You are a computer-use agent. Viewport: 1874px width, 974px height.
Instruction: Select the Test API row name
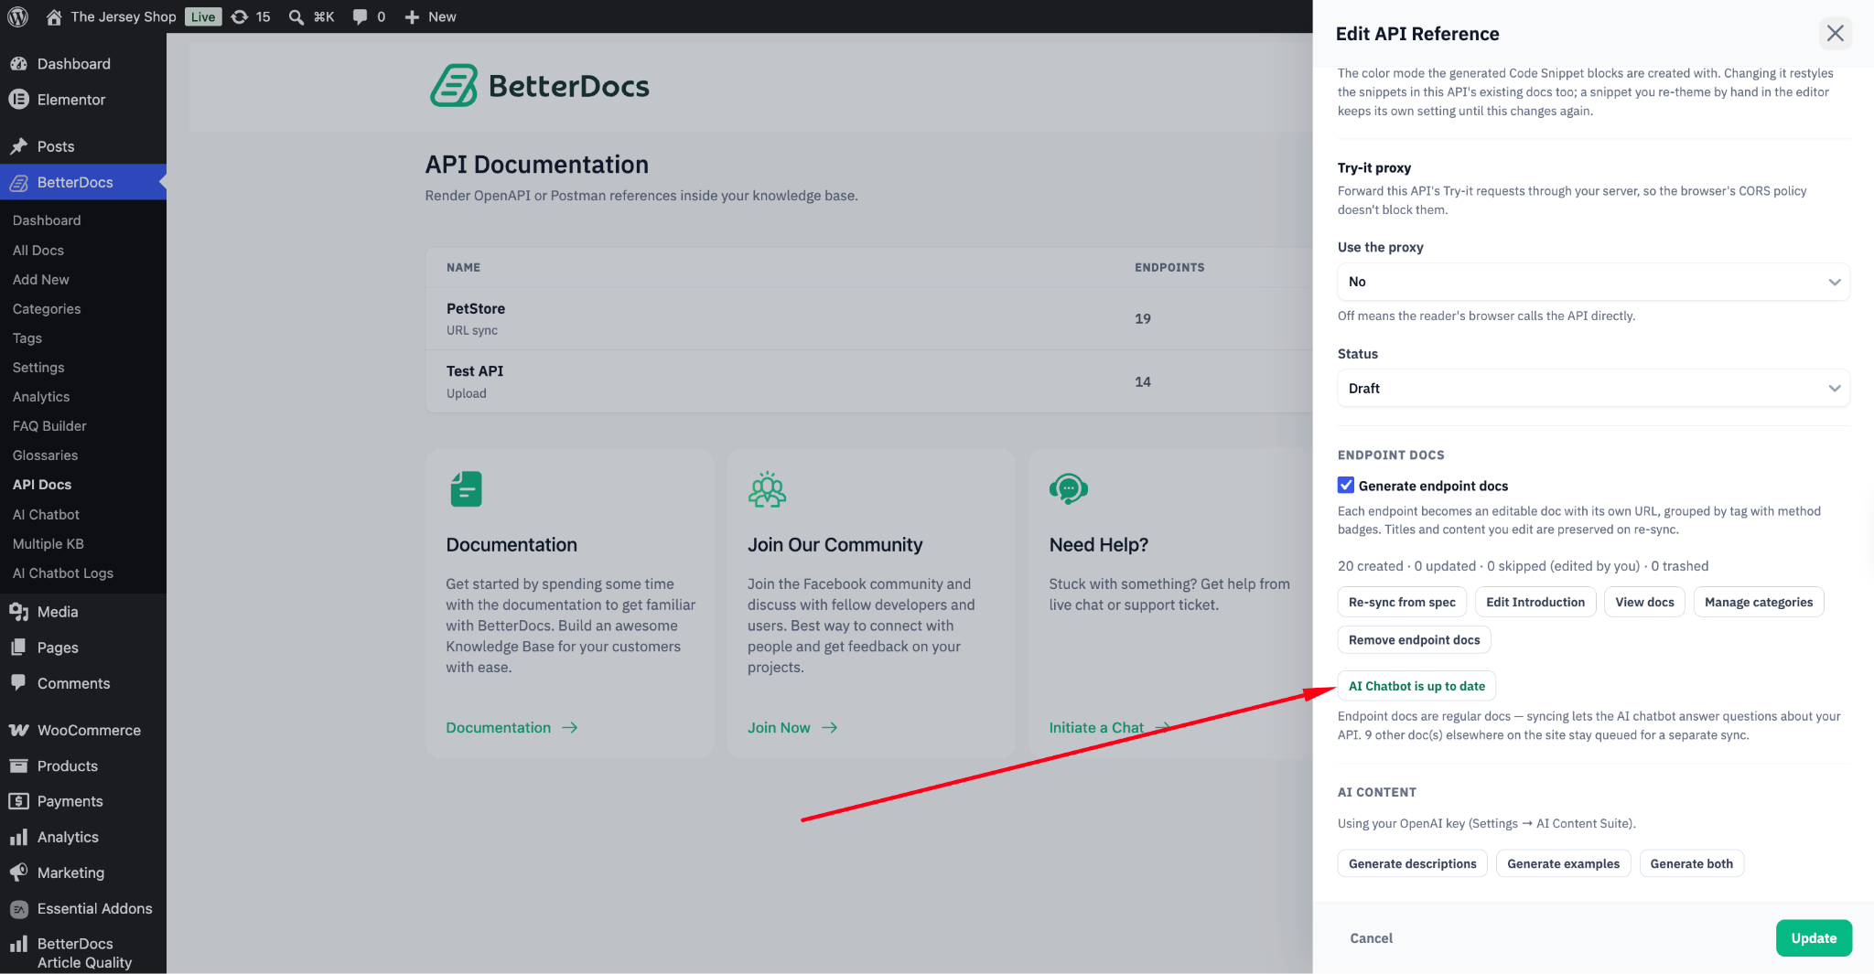(475, 371)
